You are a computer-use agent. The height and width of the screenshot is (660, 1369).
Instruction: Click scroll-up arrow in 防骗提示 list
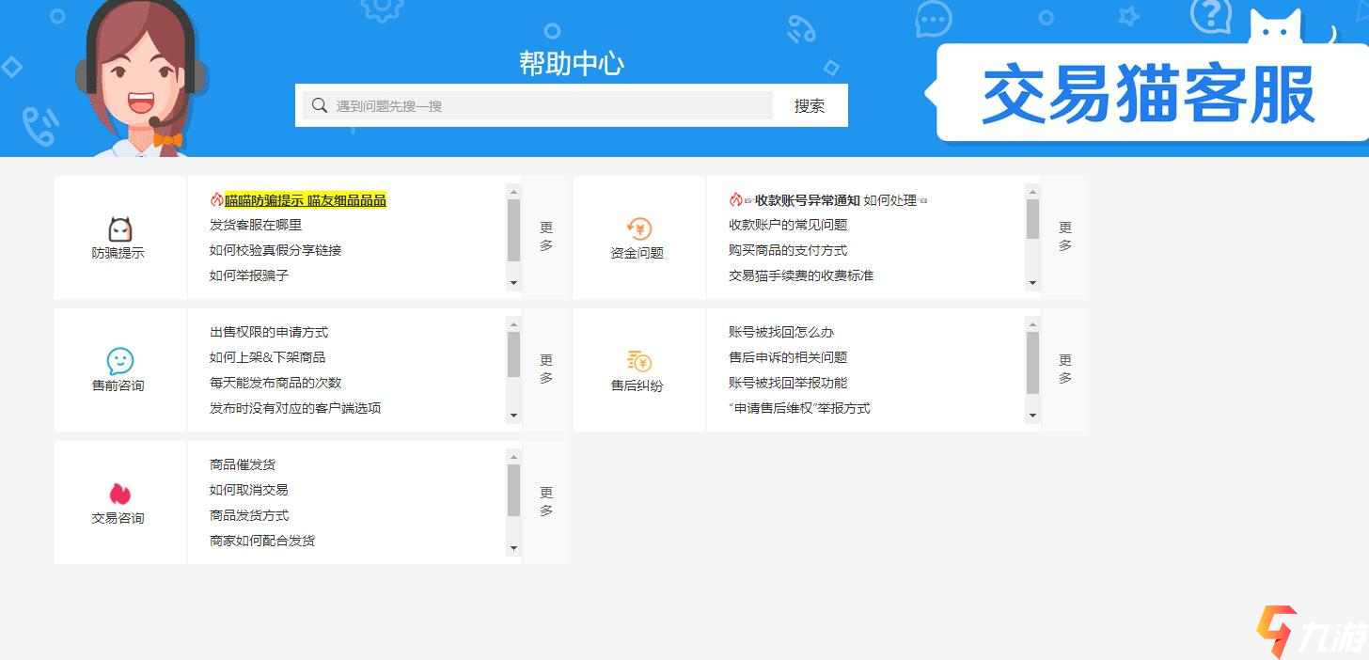[x=513, y=191]
